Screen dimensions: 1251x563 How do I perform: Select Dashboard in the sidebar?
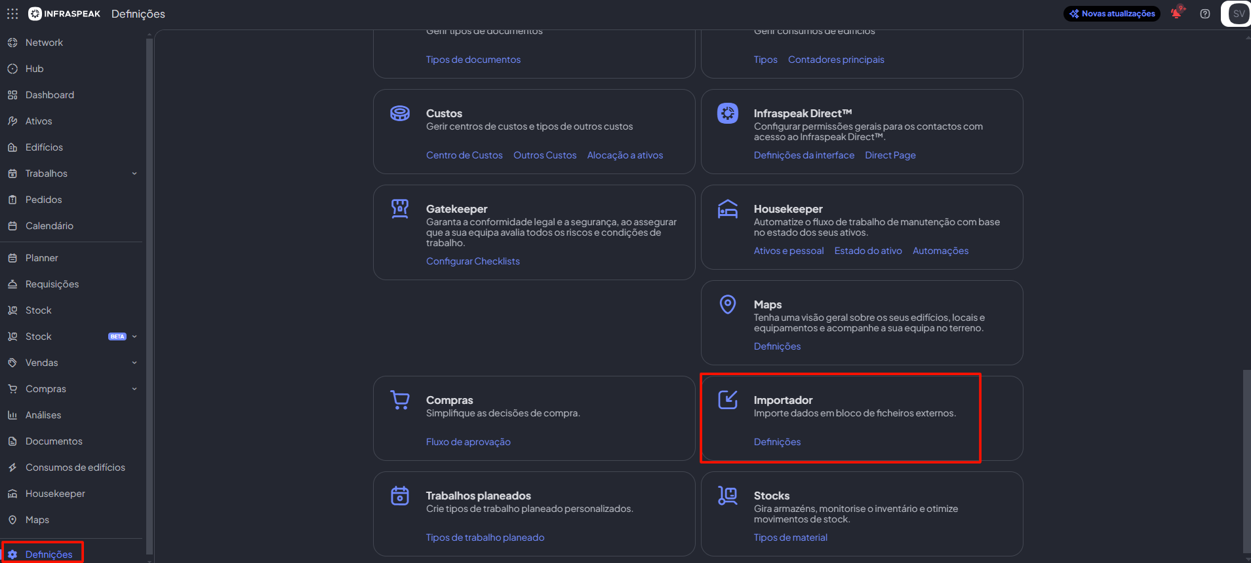click(x=50, y=95)
